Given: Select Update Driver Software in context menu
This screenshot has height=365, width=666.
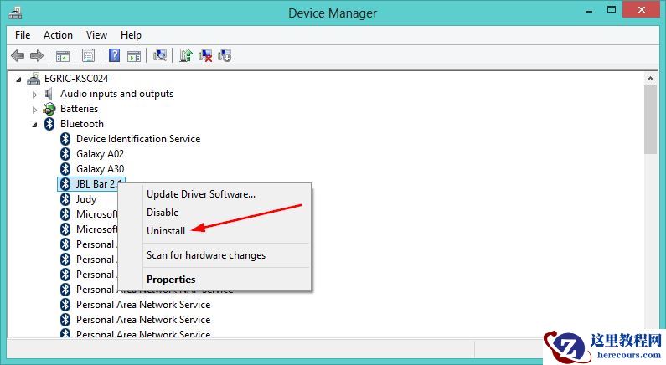Looking at the screenshot, I should (x=201, y=194).
